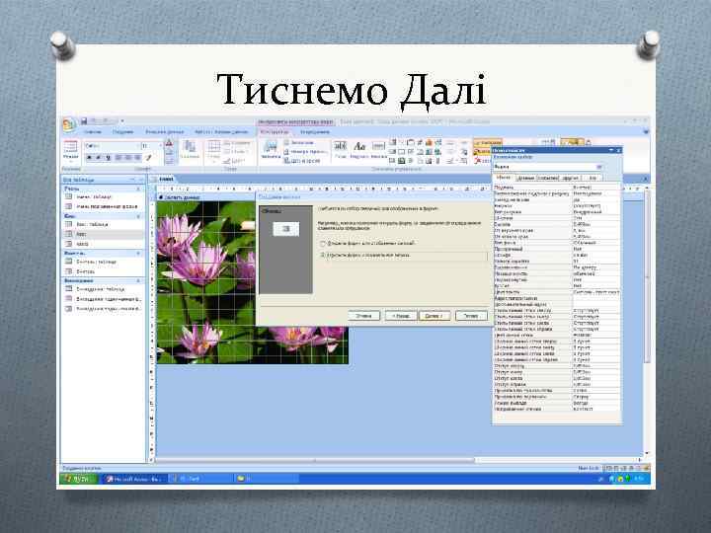
Task: Collapse the first table group in the navigation pane
Action: (139, 189)
